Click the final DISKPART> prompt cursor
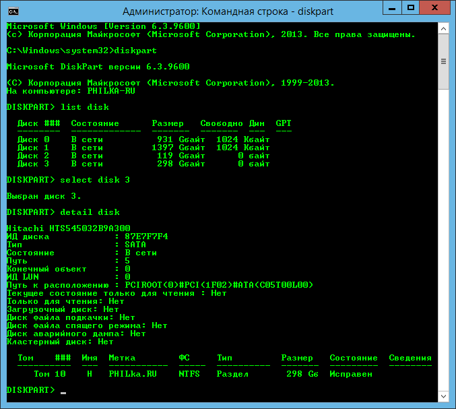The width and height of the screenshot is (456, 409). pos(63,392)
